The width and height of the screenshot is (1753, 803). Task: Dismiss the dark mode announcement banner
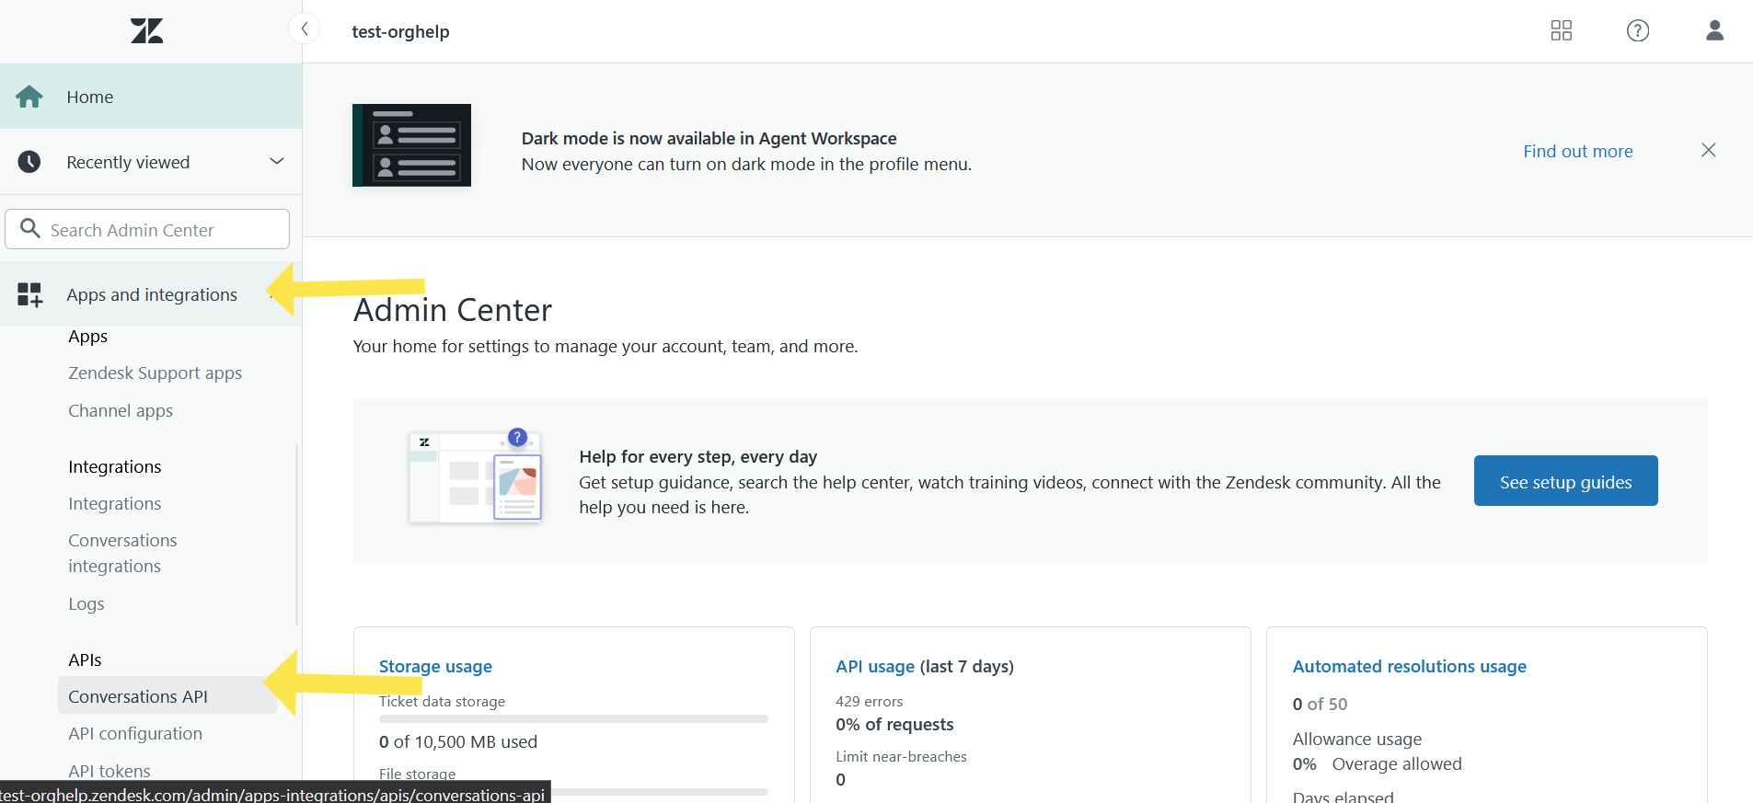(x=1708, y=150)
